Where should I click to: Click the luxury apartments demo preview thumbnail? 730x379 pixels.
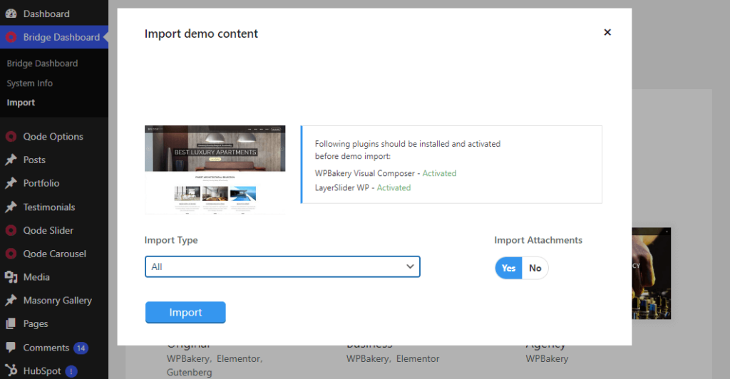215,170
